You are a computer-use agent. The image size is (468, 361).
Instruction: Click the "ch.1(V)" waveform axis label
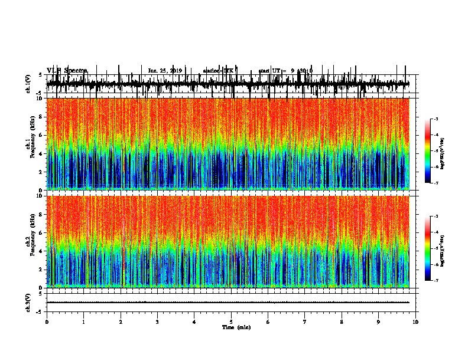click(x=28, y=84)
